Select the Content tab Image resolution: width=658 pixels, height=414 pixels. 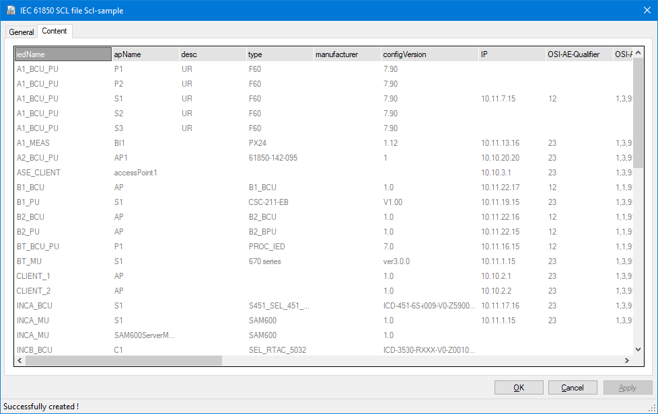pos(54,31)
